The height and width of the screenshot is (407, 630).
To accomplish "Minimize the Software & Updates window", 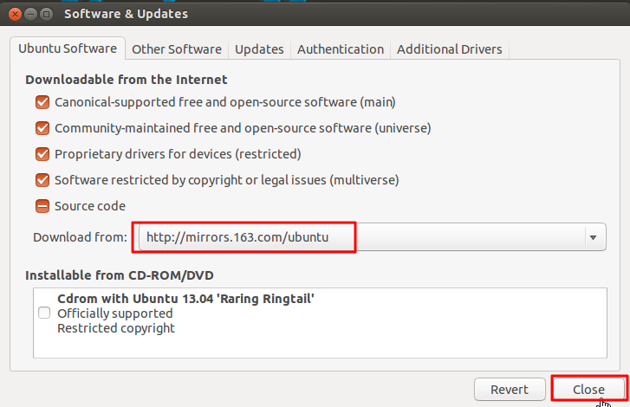I will (x=28, y=14).
